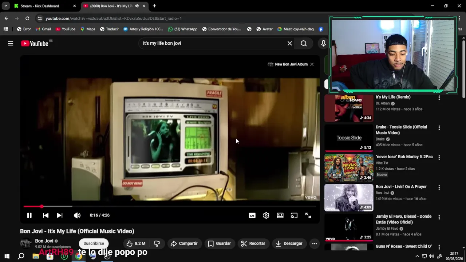Open the Avatar bookmark

point(264,29)
